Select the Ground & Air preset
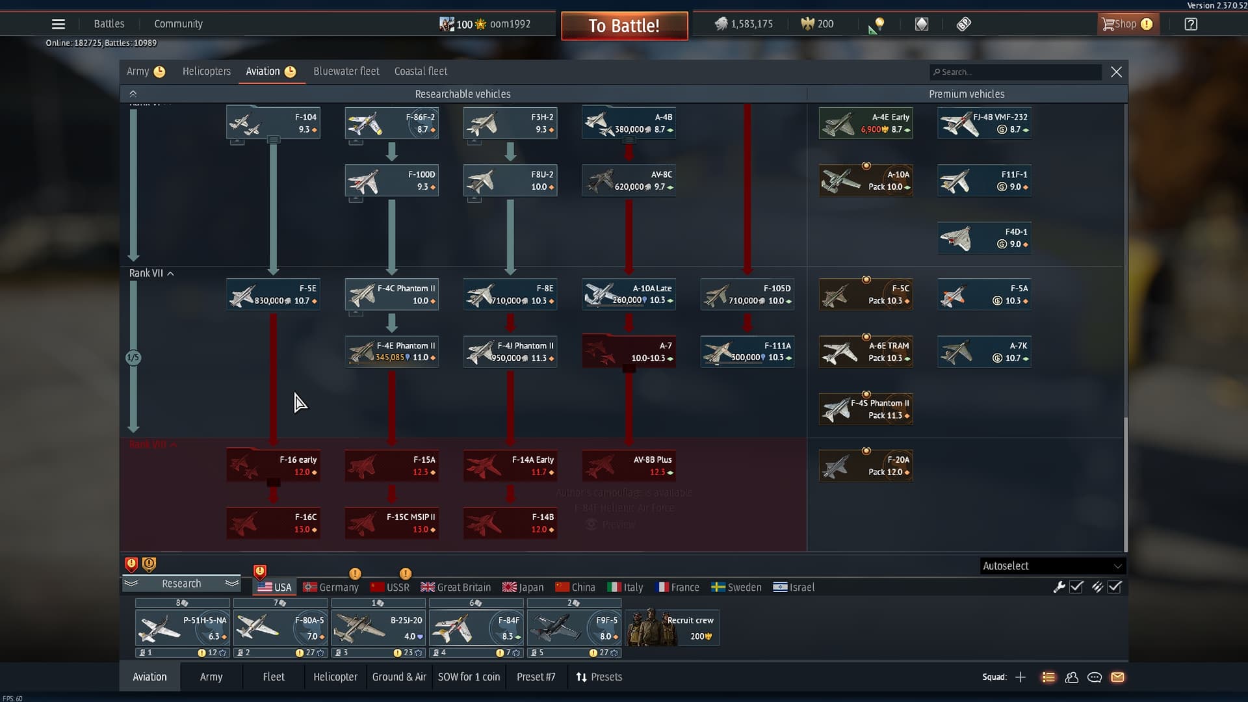The height and width of the screenshot is (702, 1248). tap(399, 677)
